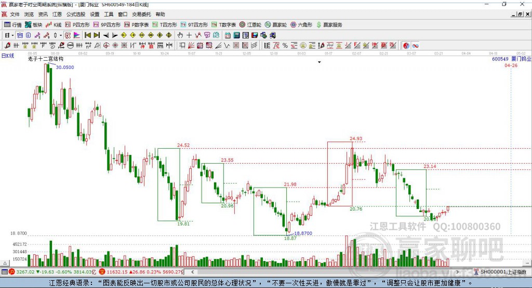The image size is (532, 288).
Task: Select the percent sign drawing tool
Action: pyautogui.click(x=285, y=46)
